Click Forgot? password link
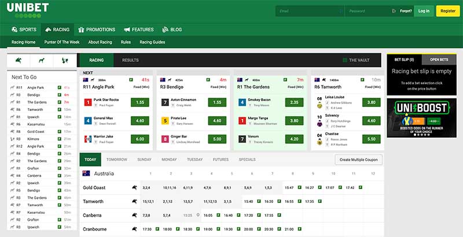Viewport: 463px width, 237px height. [406, 11]
